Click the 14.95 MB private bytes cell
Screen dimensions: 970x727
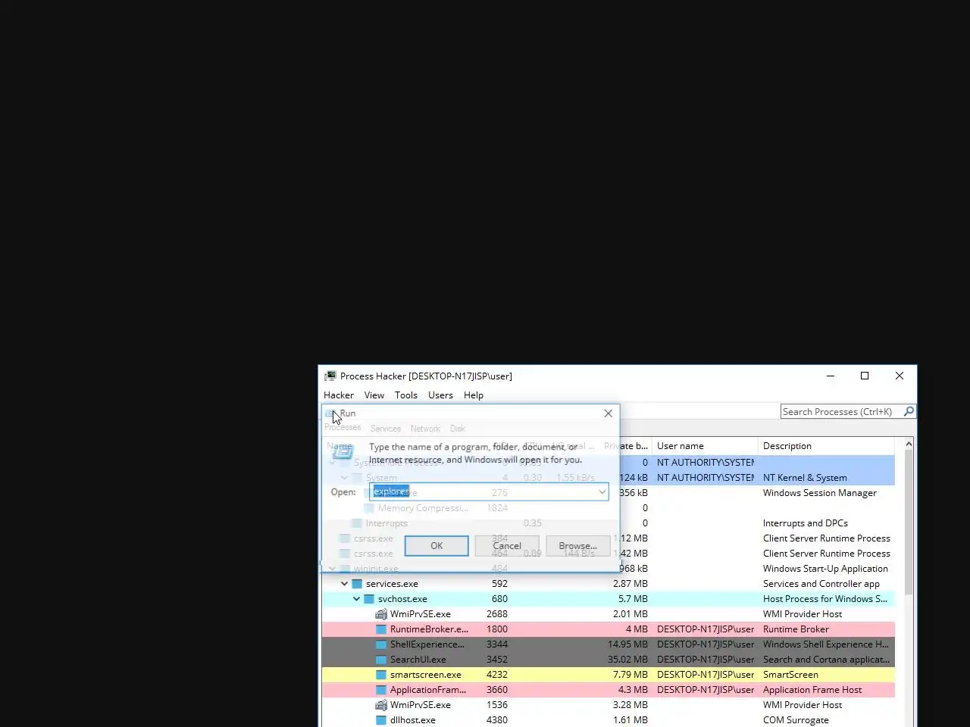tap(627, 644)
